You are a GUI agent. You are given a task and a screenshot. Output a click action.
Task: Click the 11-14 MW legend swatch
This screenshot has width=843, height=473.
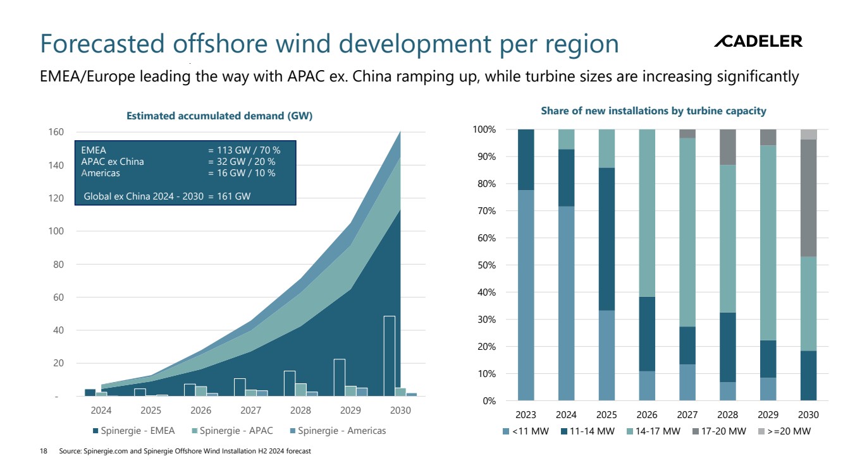tap(564, 432)
